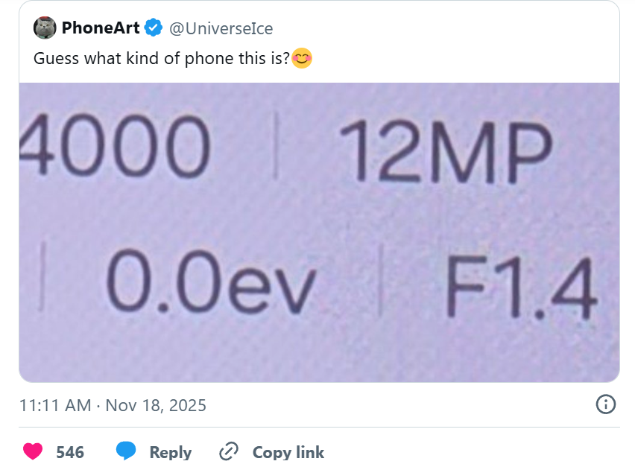This screenshot has height=467, width=635.
Task: Select the tweet text asking to guess the phone
Action: [x=161, y=57]
